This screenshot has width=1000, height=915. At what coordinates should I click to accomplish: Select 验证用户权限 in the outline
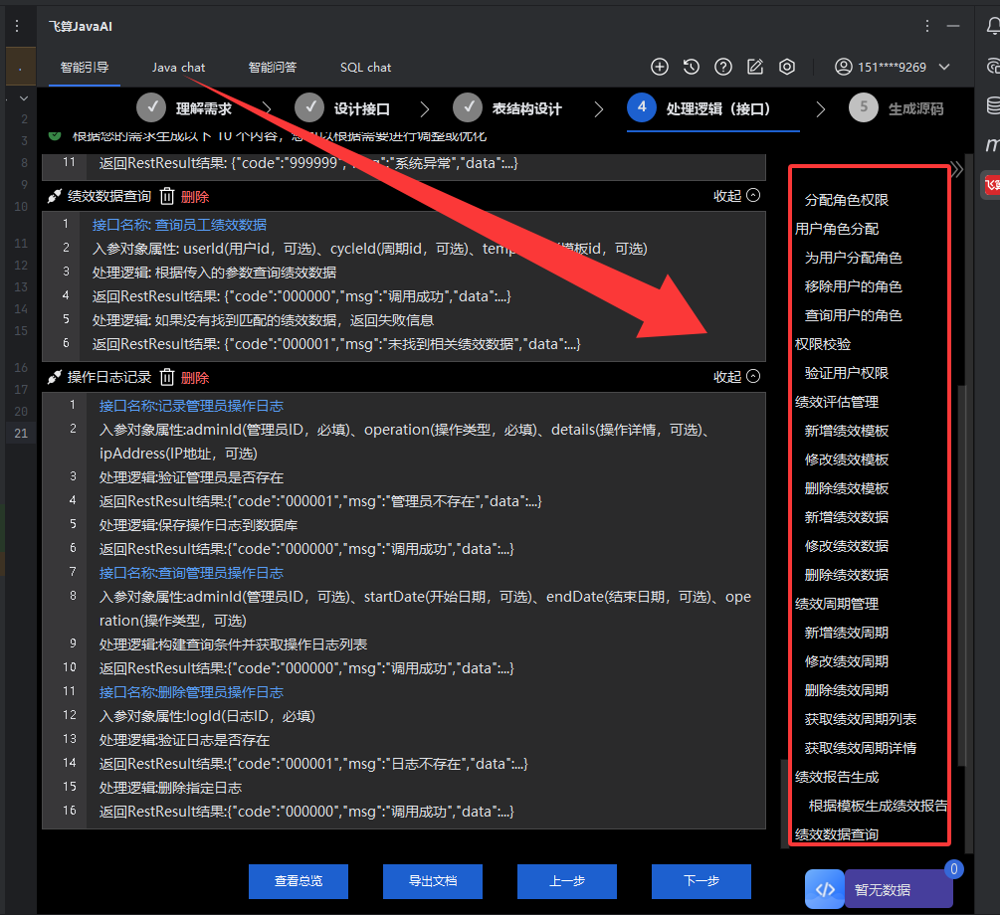click(x=847, y=373)
